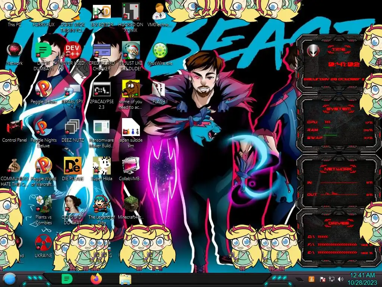The width and height of the screenshot is (382, 287).
Task: Open the DEEZ NUTZ stacked-windows shortcut
Action: (72, 127)
